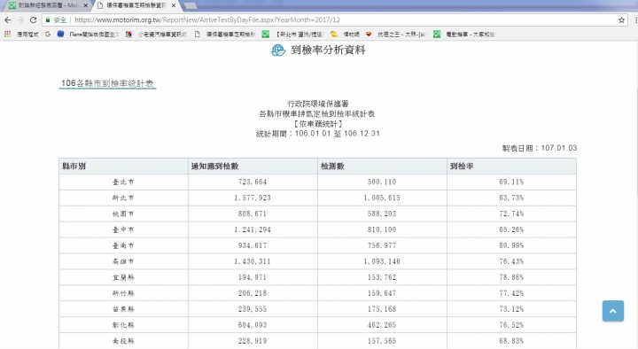
Task: Click the value 1,577,923
Action: pyautogui.click(x=253, y=198)
